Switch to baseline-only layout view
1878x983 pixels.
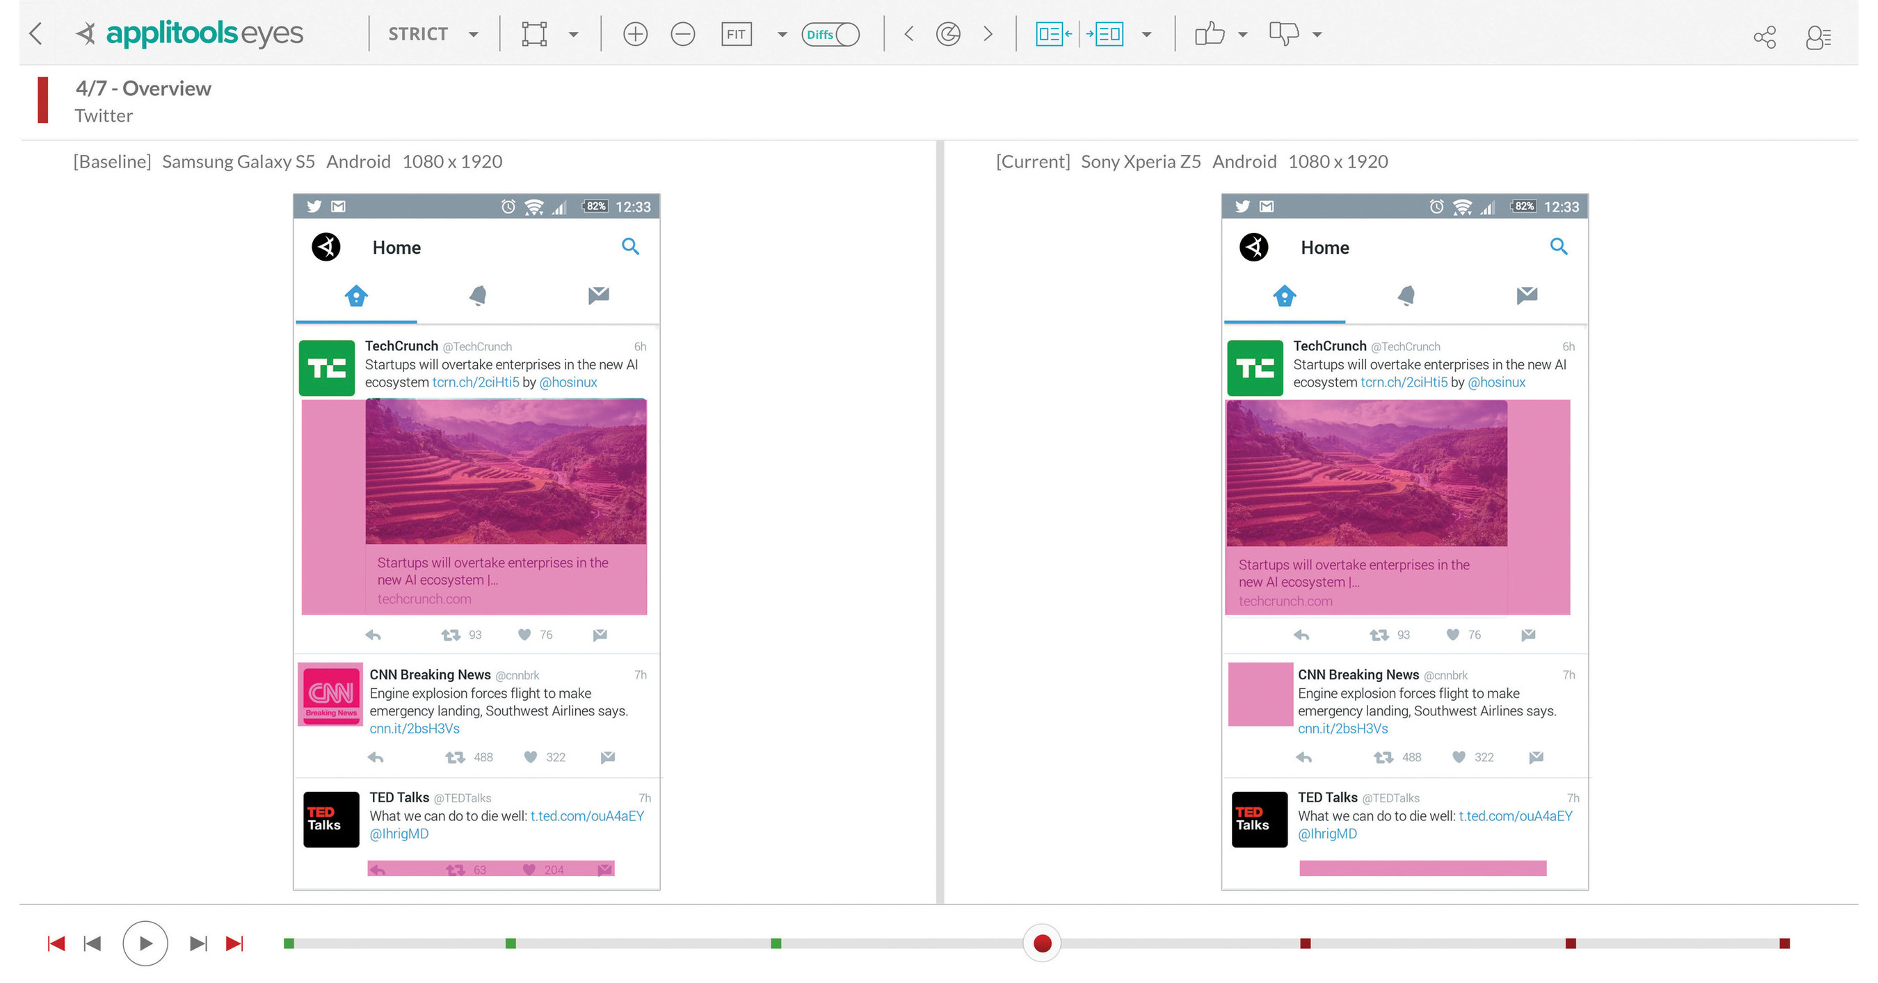point(1050,33)
